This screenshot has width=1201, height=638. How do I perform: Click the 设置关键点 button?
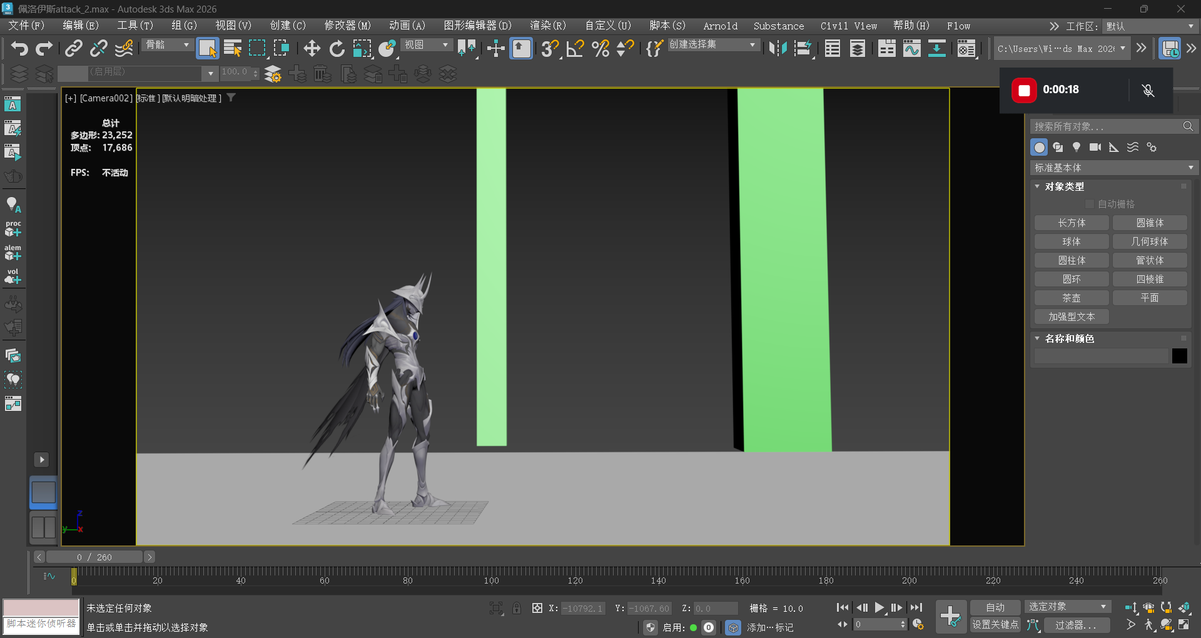point(995,625)
